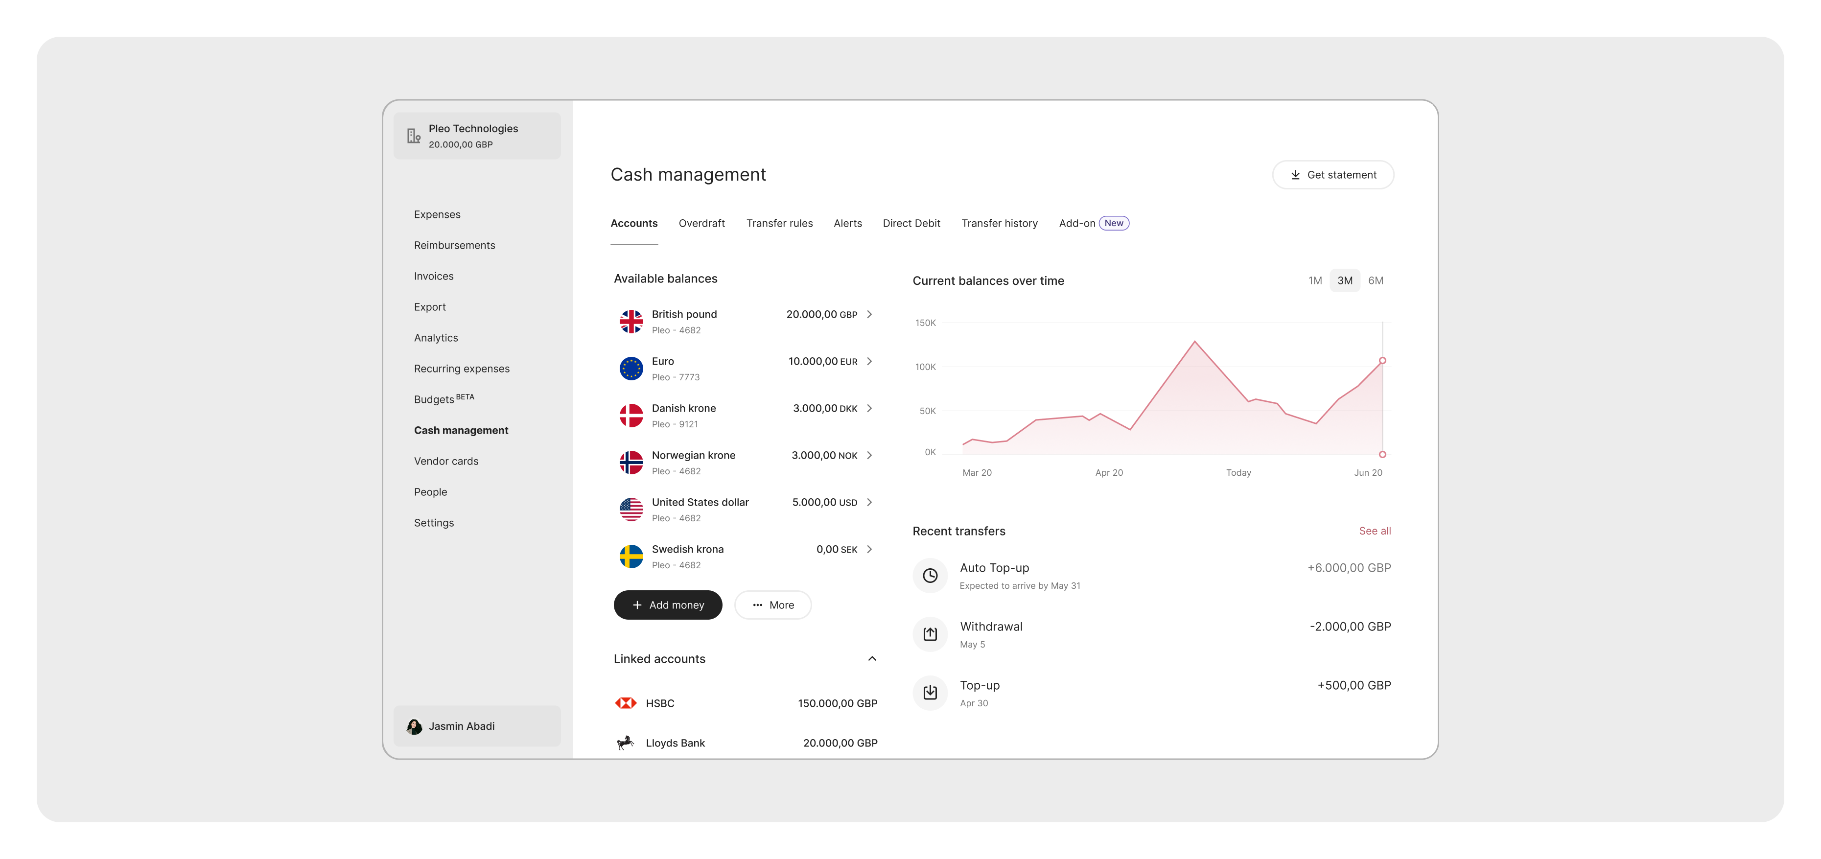Switch to the Overdraft tab

click(x=701, y=223)
